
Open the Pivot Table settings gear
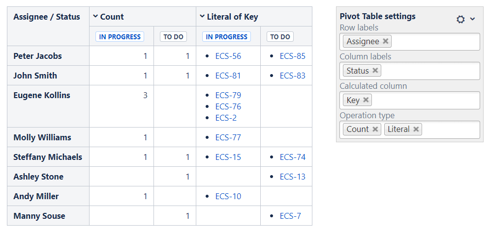pos(460,19)
